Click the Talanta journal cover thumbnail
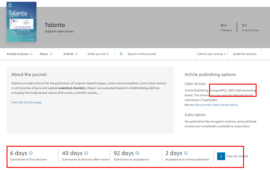 22,22
